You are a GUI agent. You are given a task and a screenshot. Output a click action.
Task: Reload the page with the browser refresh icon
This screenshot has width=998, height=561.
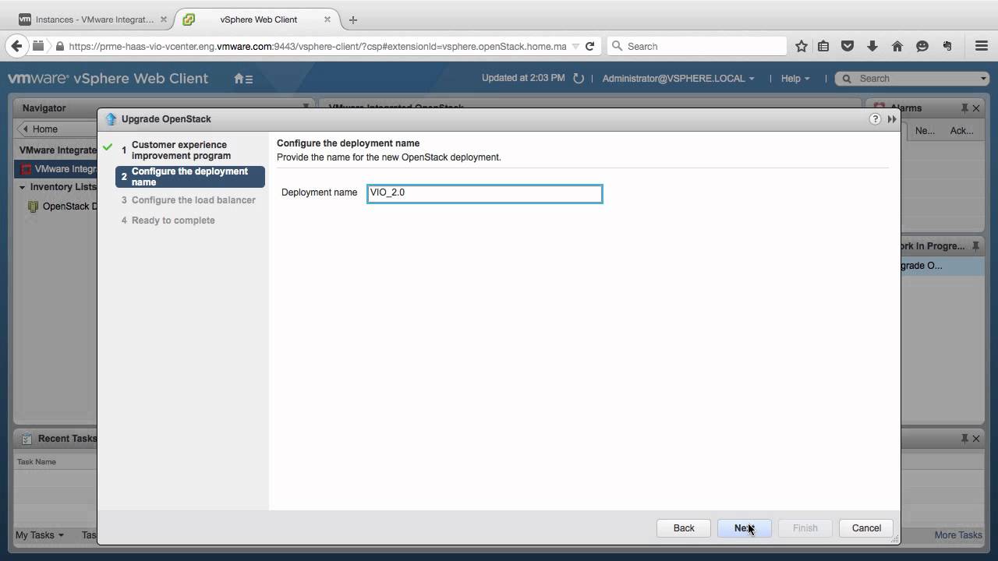(x=590, y=46)
